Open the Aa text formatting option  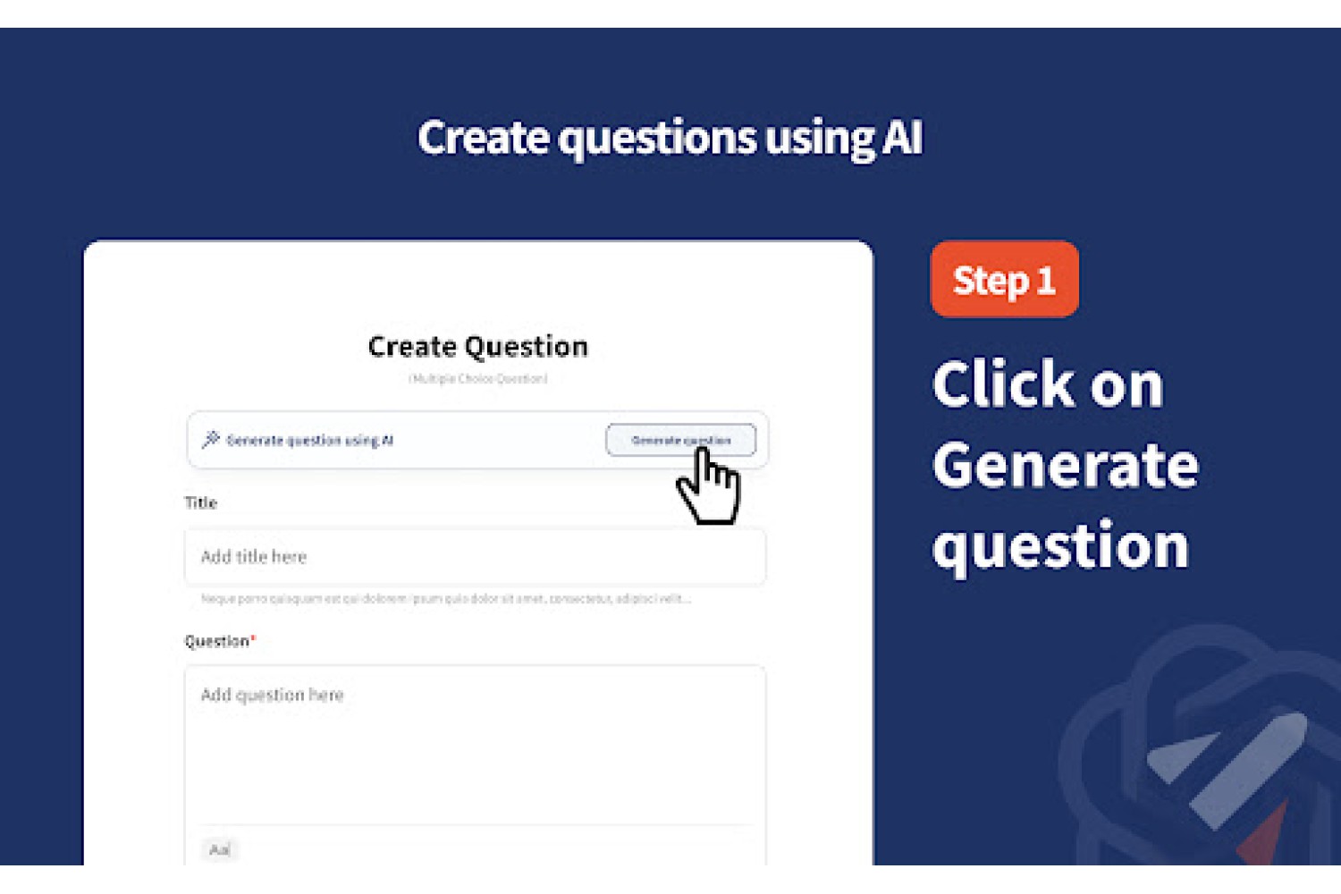(220, 849)
